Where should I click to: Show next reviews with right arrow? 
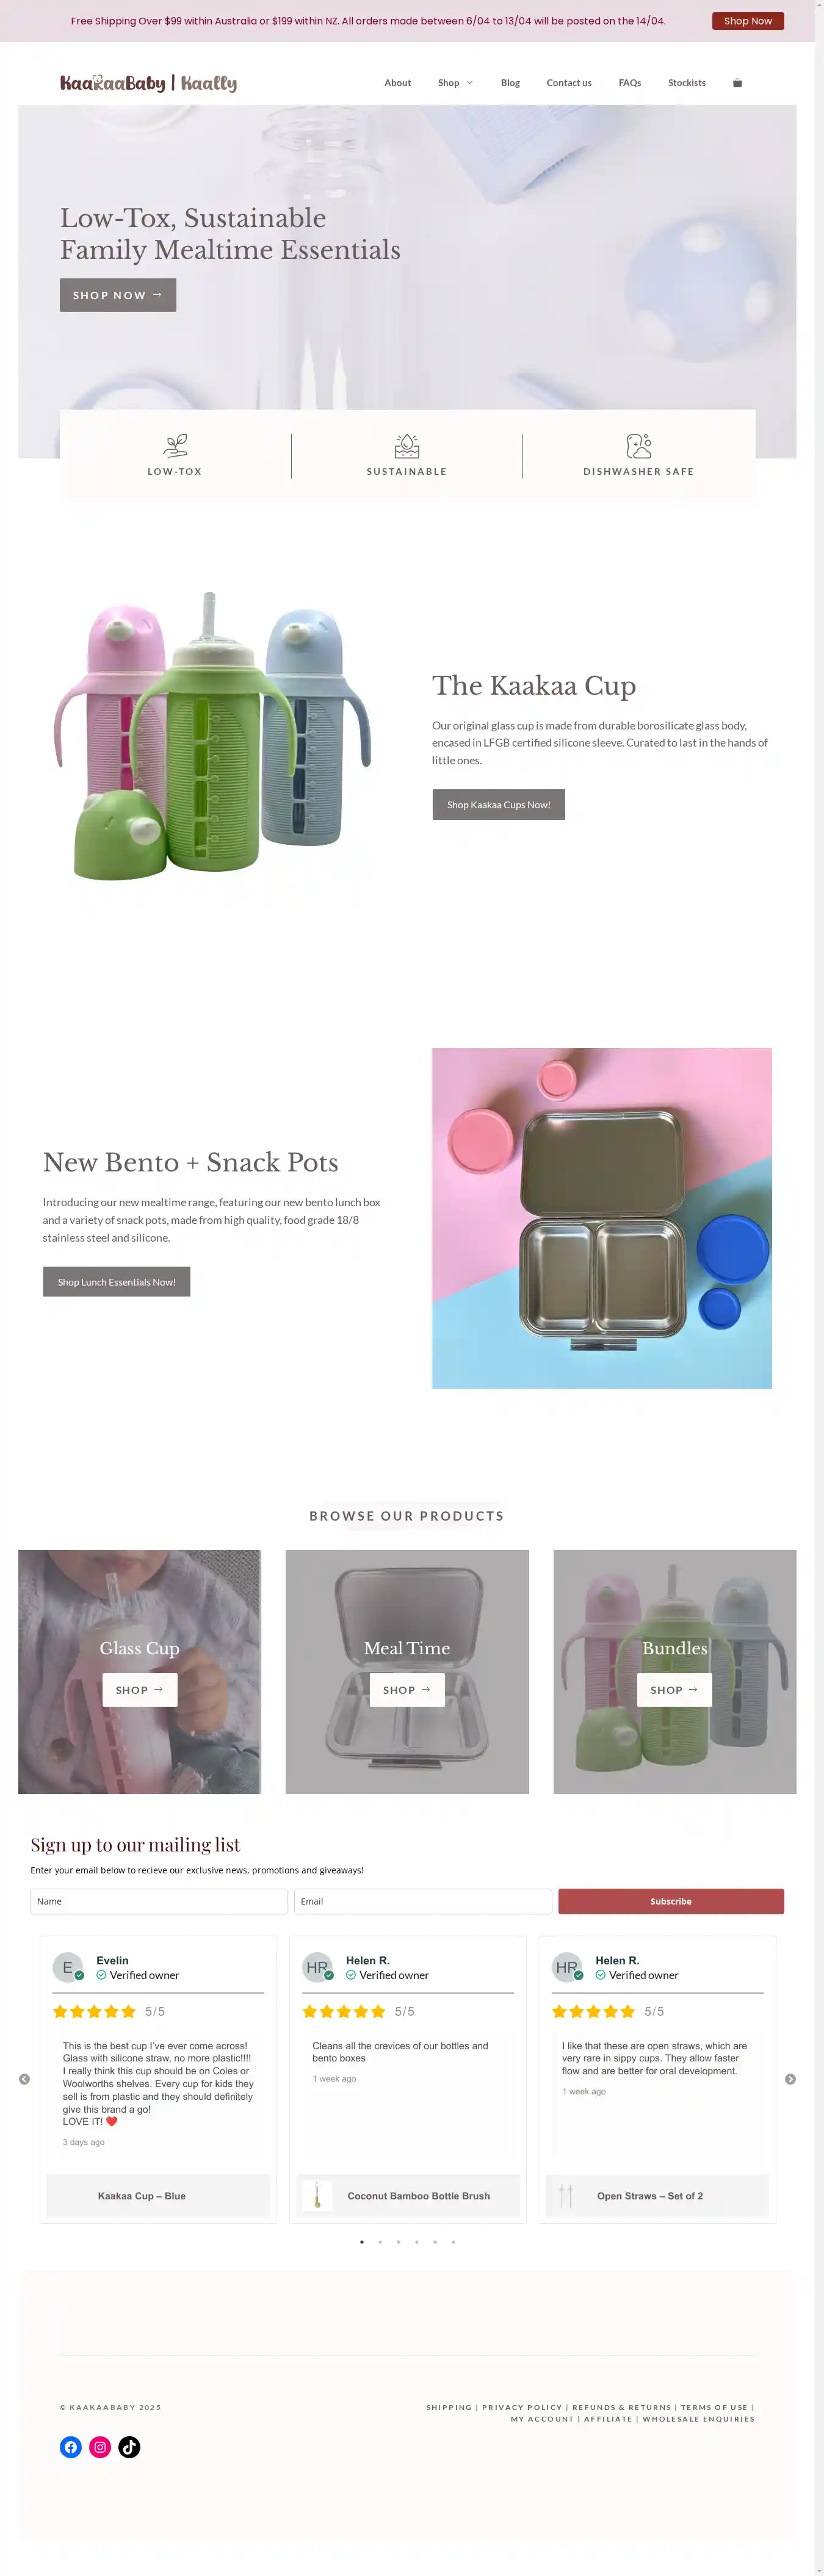pos(790,2079)
